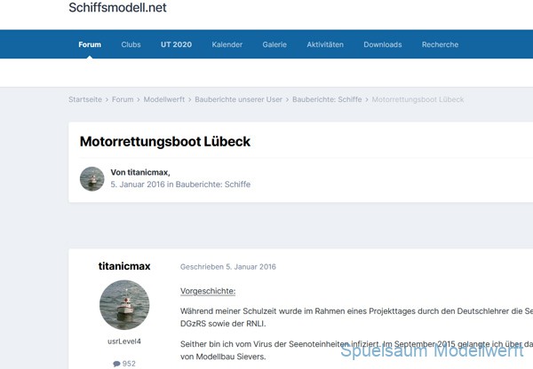
Task: Click large titanicmax boat avatar in the post
Action: [124, 305]
